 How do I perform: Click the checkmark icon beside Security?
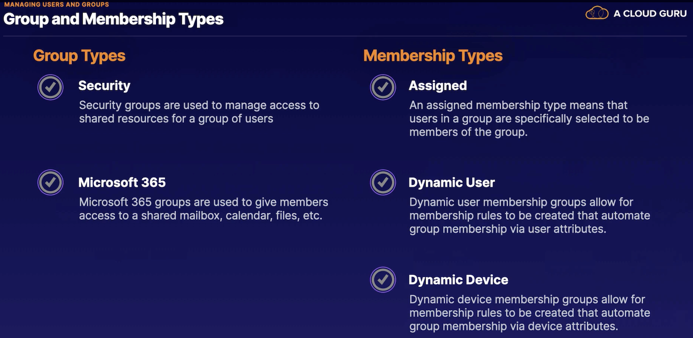(x=50, y=87)
